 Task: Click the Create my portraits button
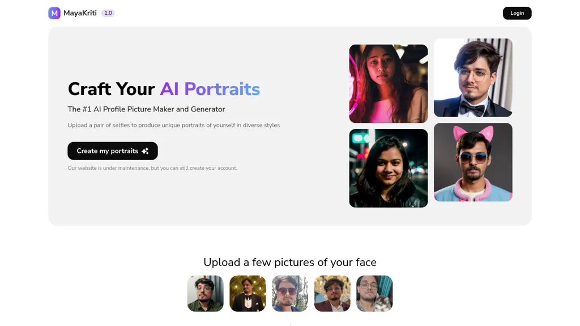(x=113, y=151)
